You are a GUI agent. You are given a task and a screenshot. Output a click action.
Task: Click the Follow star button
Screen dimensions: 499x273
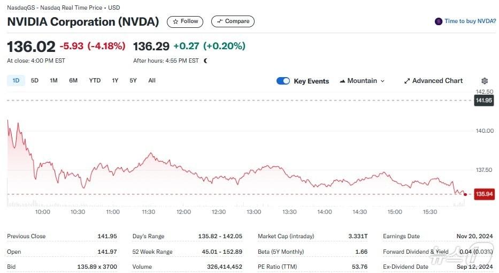(x=185, y=21)
